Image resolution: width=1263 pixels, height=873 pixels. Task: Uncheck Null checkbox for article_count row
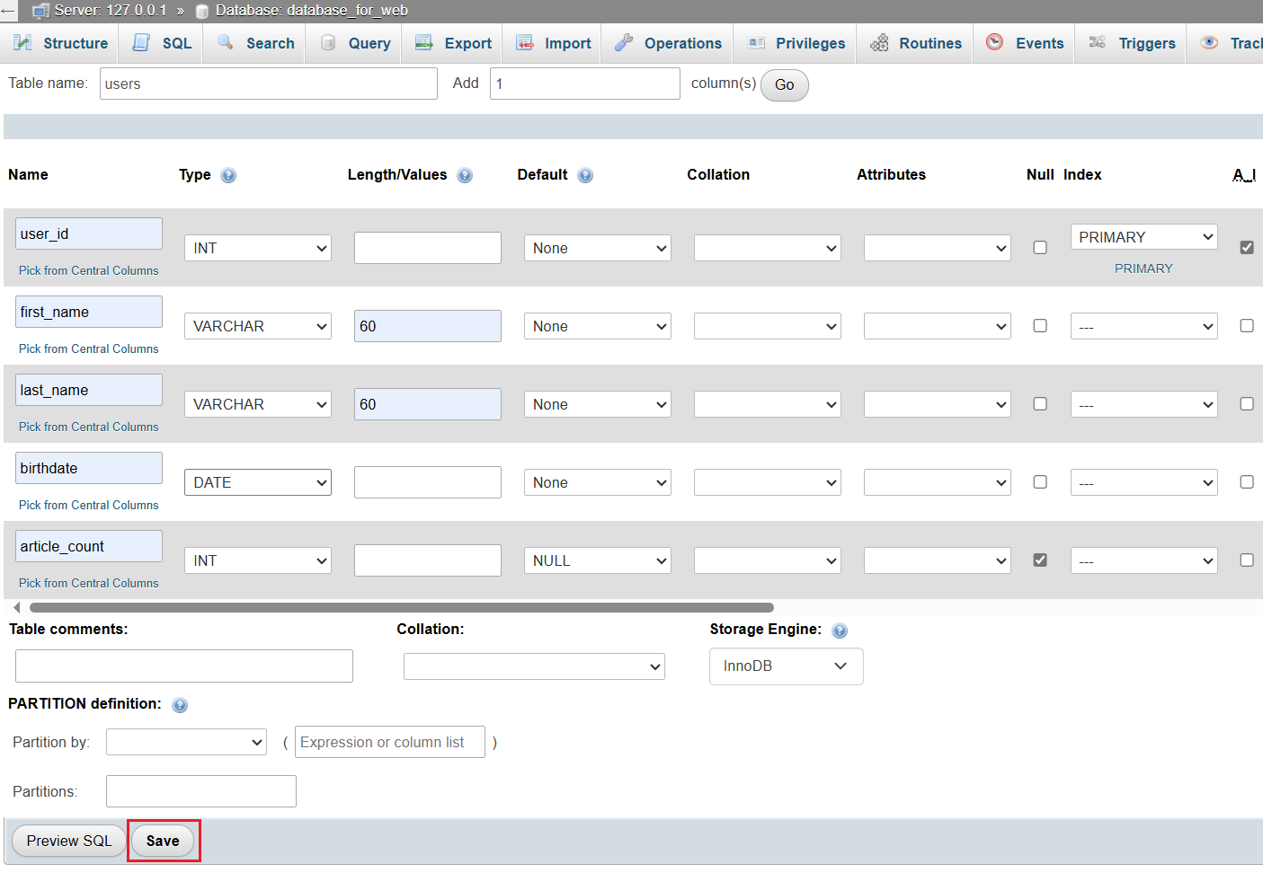click(1040, 560)
